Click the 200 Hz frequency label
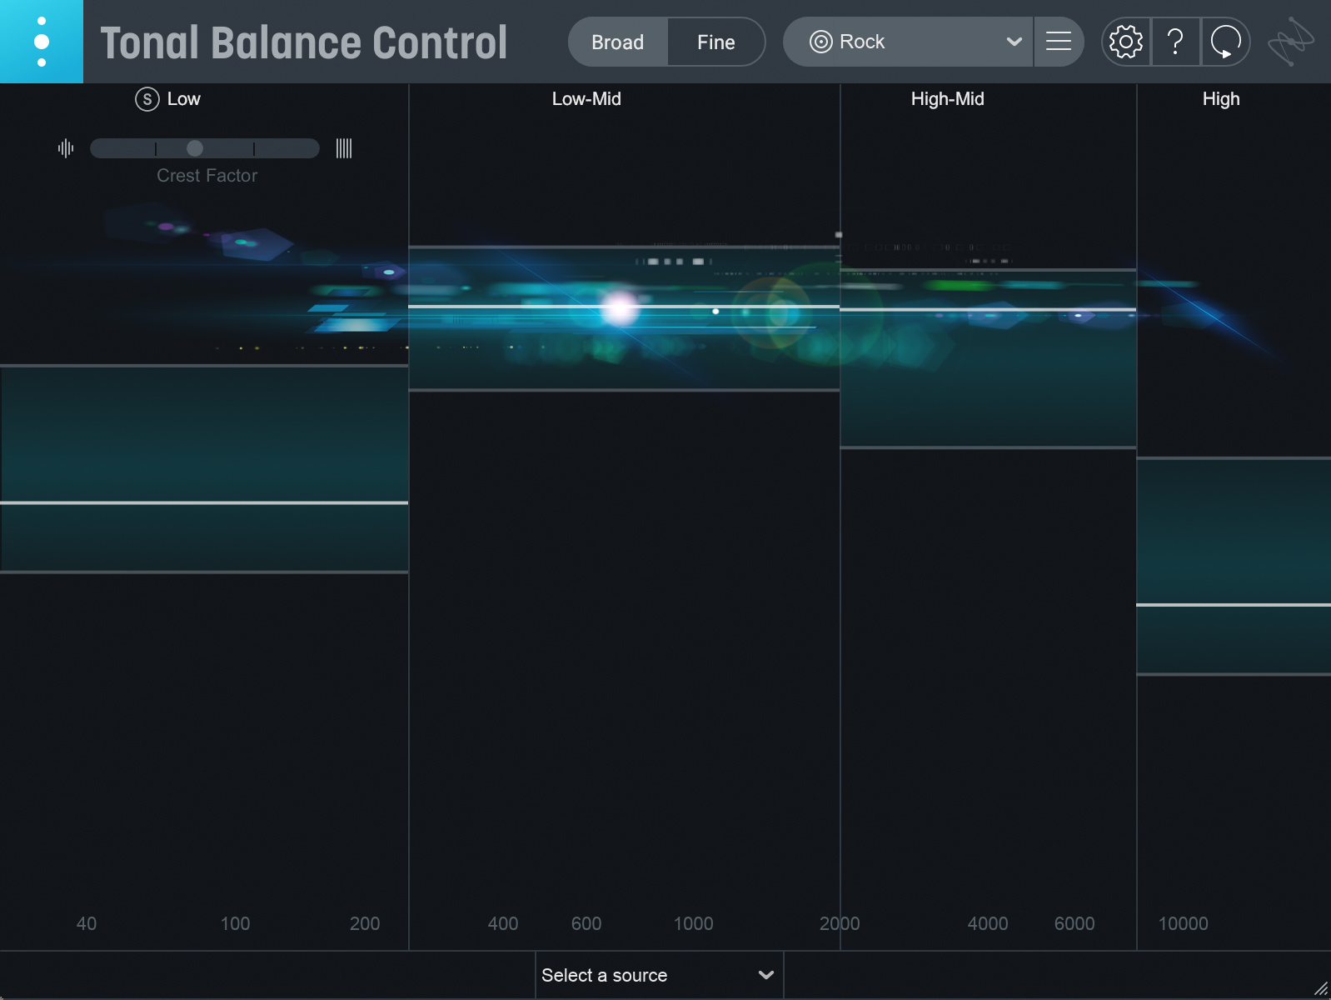Screen dimensions: 1331x1000 (365, 923)
